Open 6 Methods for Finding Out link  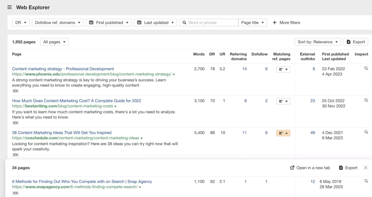pyautogui.click(x=82, y=181)
